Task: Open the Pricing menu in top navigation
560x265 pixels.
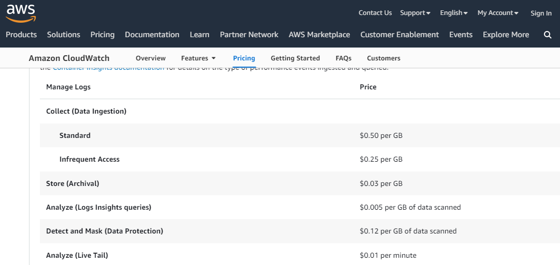Action: pyautogui.click(x=102, y=35)
